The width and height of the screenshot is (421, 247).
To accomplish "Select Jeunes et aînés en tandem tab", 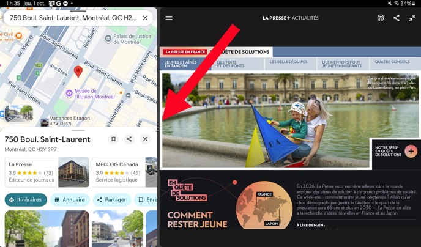I will tap(186, 64).
